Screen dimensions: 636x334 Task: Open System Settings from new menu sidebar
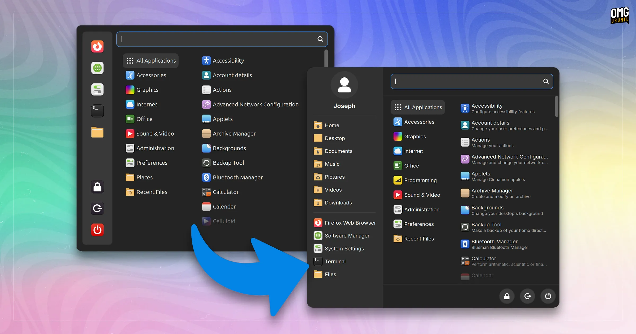344,248
